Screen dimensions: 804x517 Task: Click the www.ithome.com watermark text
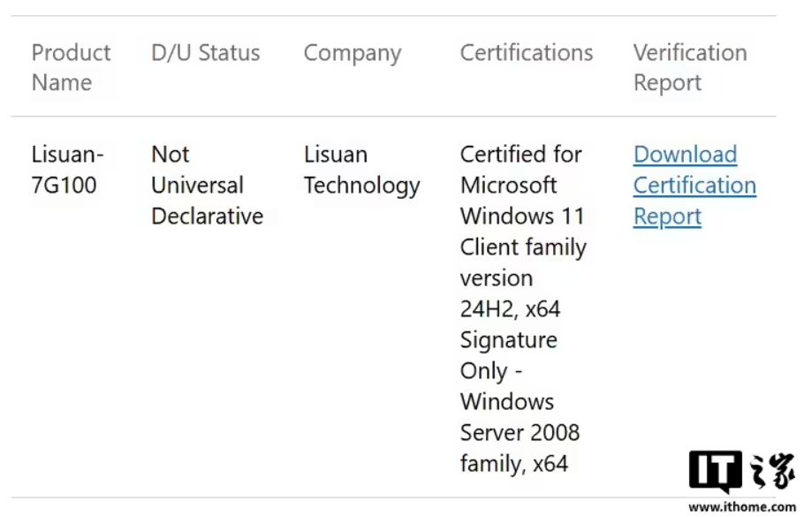742,507
